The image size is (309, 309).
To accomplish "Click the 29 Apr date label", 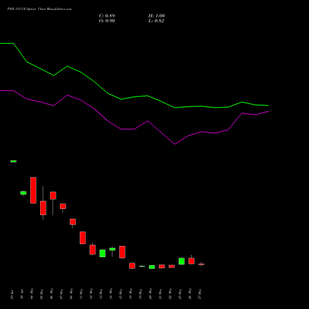I will point(12,295).
